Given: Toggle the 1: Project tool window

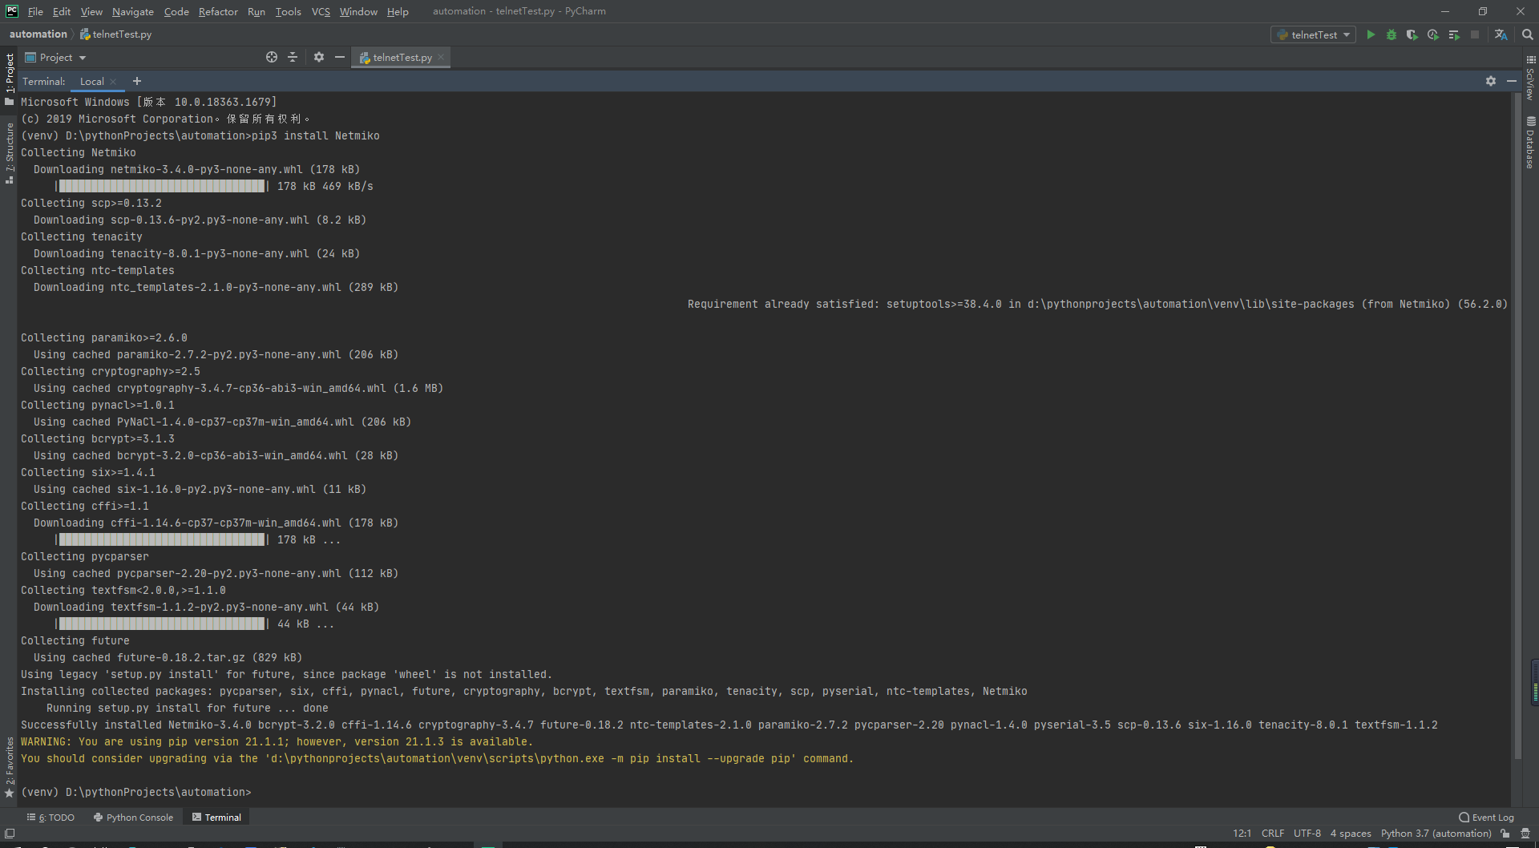Looking at the screenshot, I should click(10, 79).
